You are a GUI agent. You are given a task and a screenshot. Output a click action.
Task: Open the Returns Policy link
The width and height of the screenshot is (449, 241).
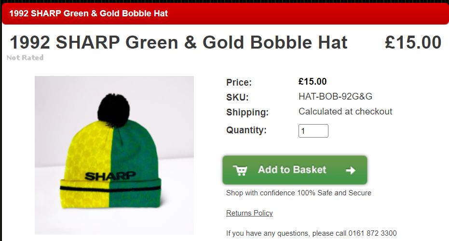(249, 213)
